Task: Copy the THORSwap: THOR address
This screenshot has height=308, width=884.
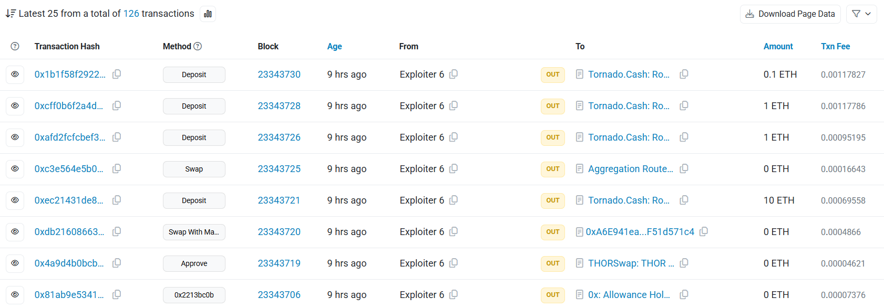Action: pos(684,263)
